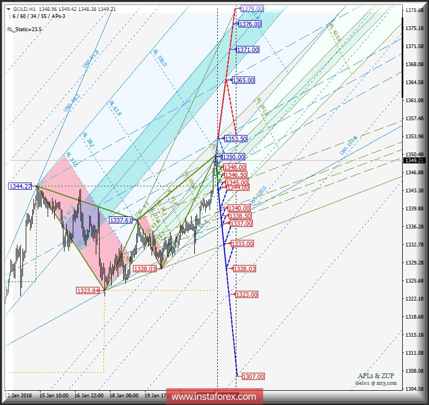The width and height of the screenshot is (429, 405).
Task: Click the 1345.00 red price label
Action: coord(236,183)
